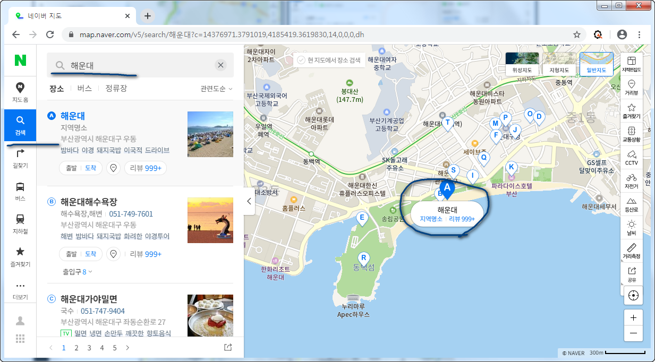Click map marker R on 동백섬
Image resolution: width=655 pixels, height=362 pixels.
(363, 258)
